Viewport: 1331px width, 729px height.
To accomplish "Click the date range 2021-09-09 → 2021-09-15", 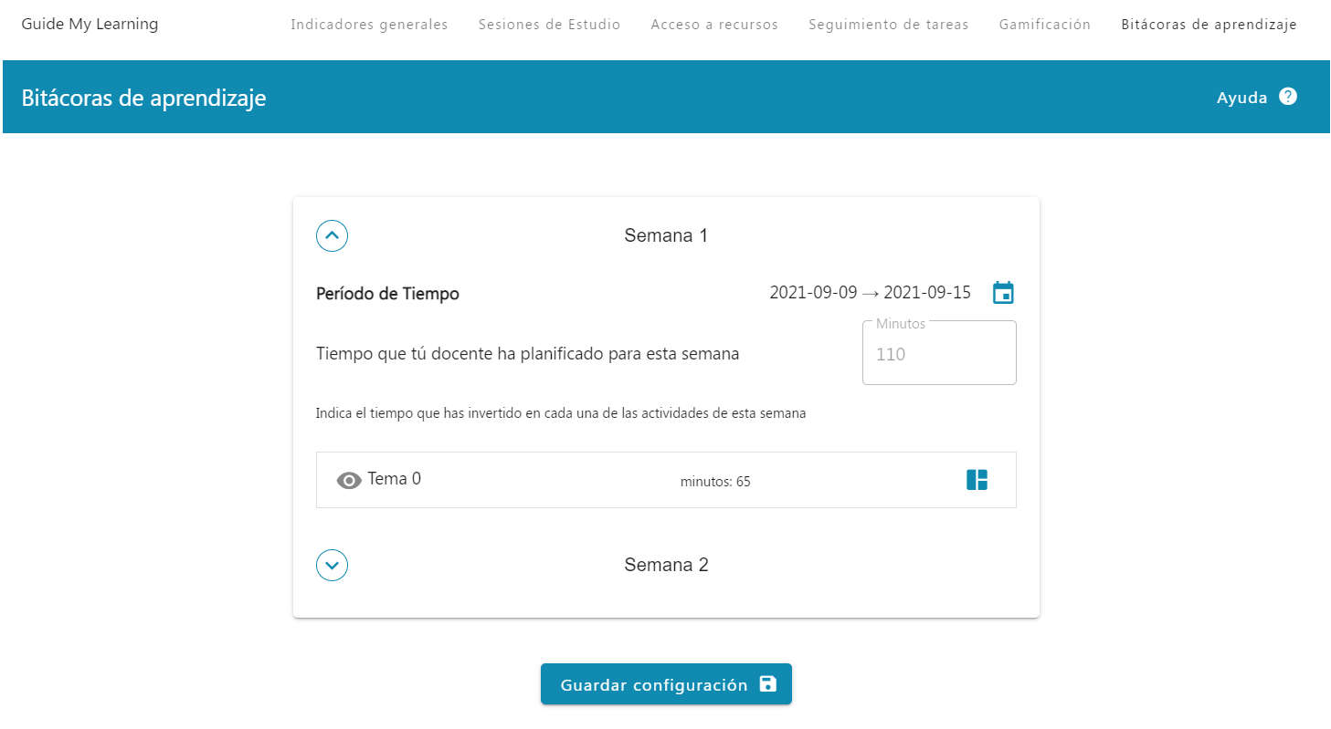I will coord(870,293).
